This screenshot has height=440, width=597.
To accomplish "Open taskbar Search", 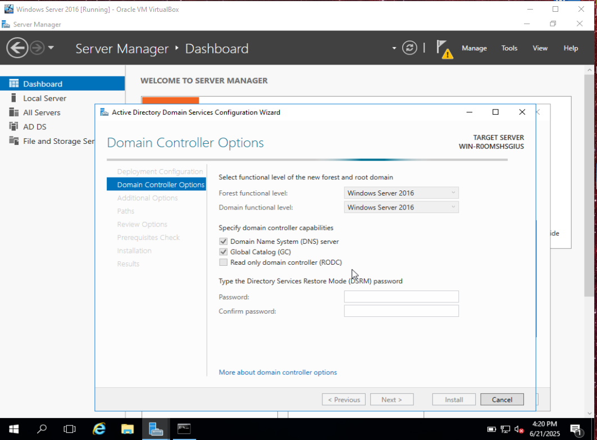I will point(42,429).
